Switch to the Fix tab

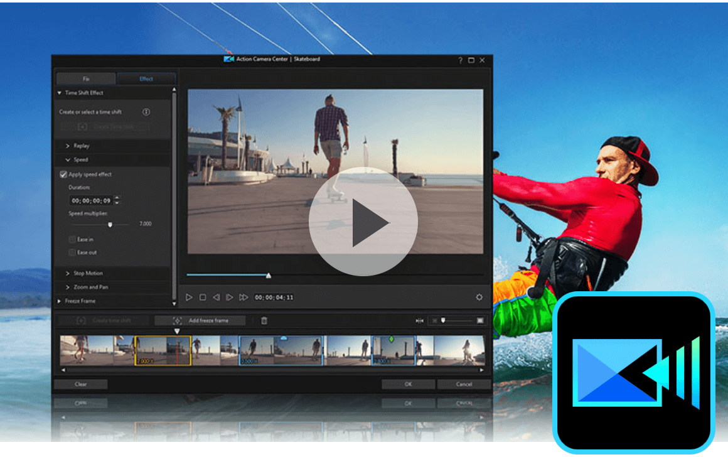tap(85, 78)
